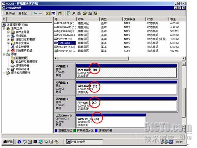This screenshot has height=148, width=197.
Task: Click the W2AFPP_CN CD volume icon in the list
Action: [56, 51]
